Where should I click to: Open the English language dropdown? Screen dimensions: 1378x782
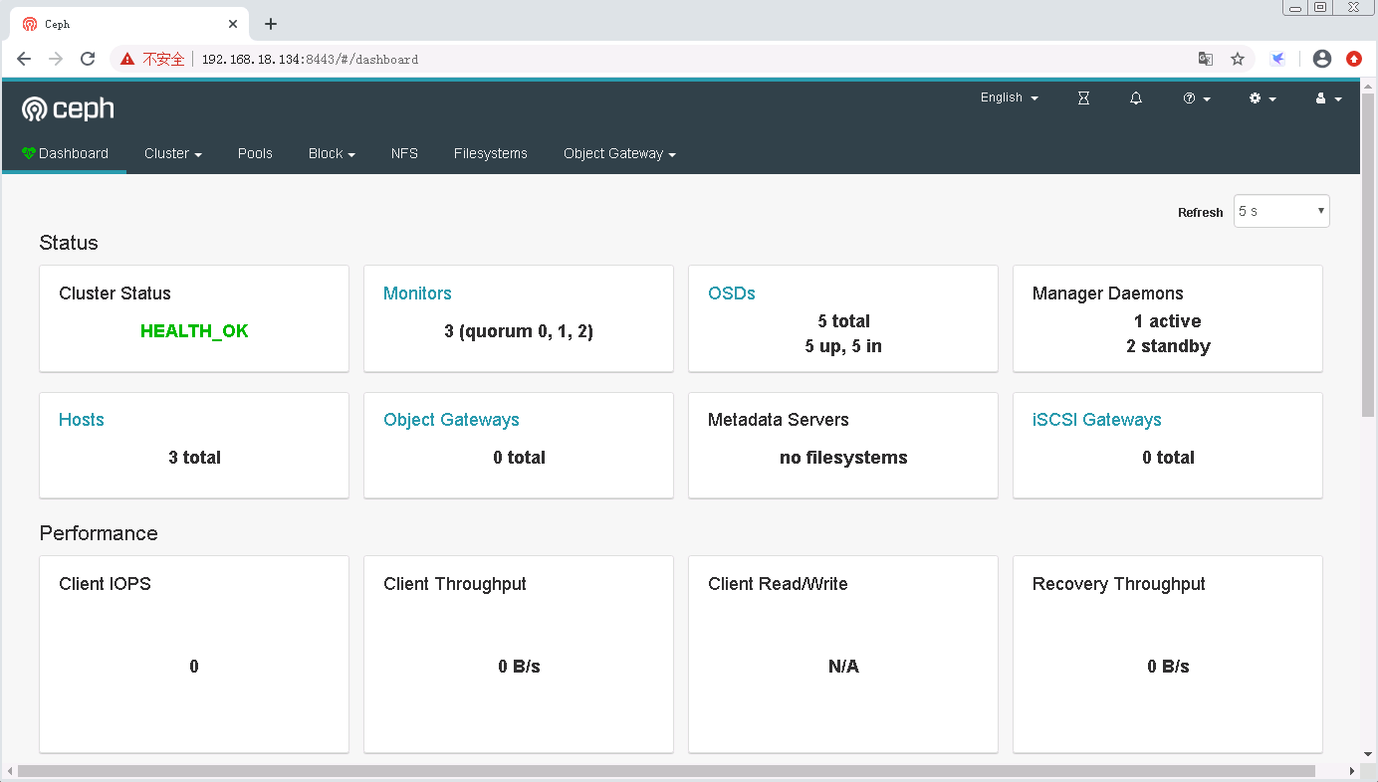(1010, 98)
